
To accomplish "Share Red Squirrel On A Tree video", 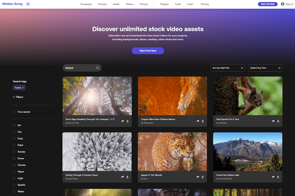I will [273, 121].
